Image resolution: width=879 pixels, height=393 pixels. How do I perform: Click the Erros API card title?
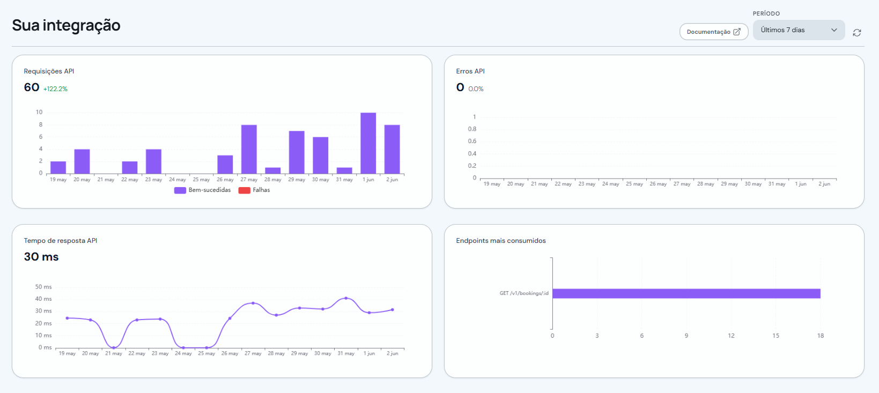pyautogui.click(x=470, y=71)
